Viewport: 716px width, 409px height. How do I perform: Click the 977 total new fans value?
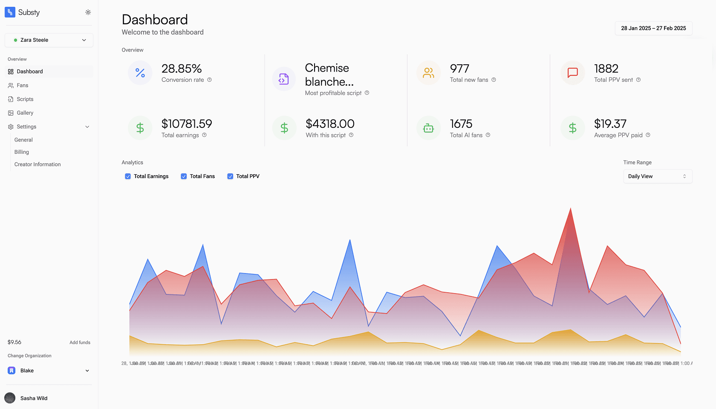click(459, 69)
